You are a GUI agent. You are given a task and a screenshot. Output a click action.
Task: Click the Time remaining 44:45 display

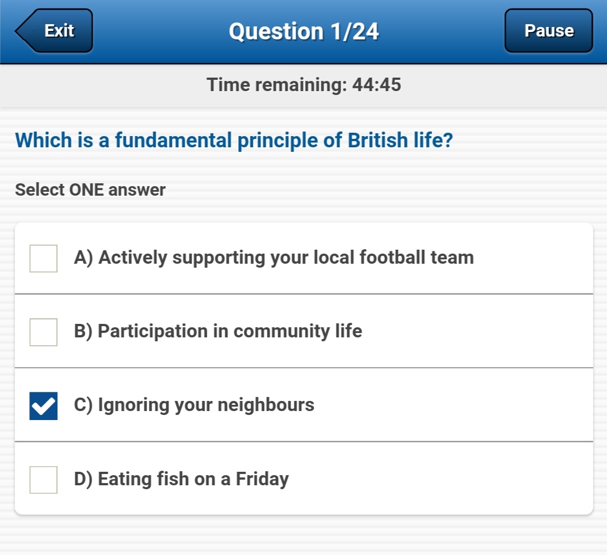(303, 85)
